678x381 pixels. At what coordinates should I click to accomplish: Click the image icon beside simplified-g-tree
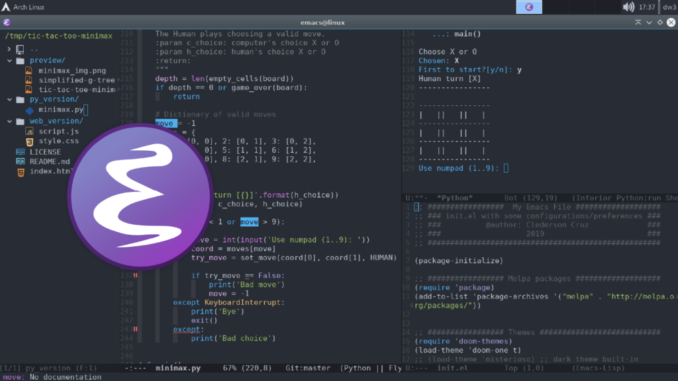point(28,80)
